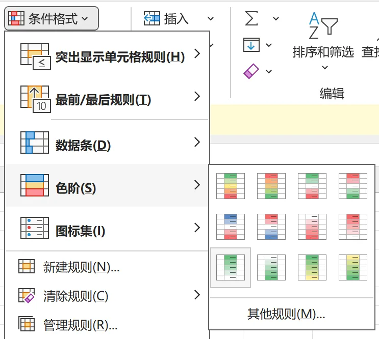Collapse the 条件格式 dropdown button
The image size is (379, 339).
[51, 19]
